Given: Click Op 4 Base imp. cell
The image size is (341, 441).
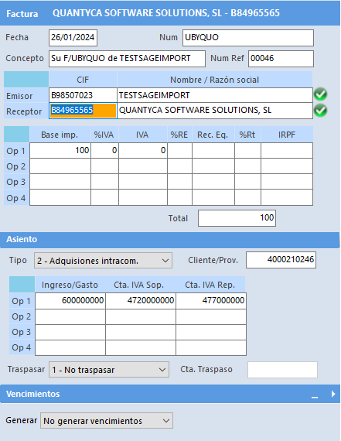Looking at the screenshot, I should click(x=60, y=197).
